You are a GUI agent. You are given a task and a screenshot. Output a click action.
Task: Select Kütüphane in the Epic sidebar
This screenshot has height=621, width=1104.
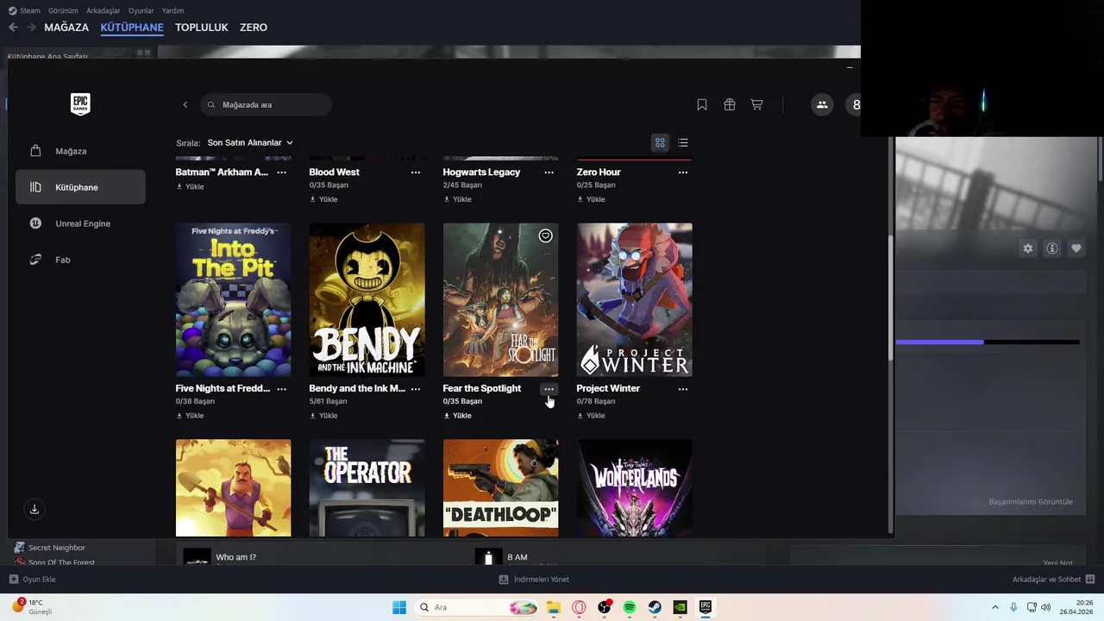tap(80, 187)
